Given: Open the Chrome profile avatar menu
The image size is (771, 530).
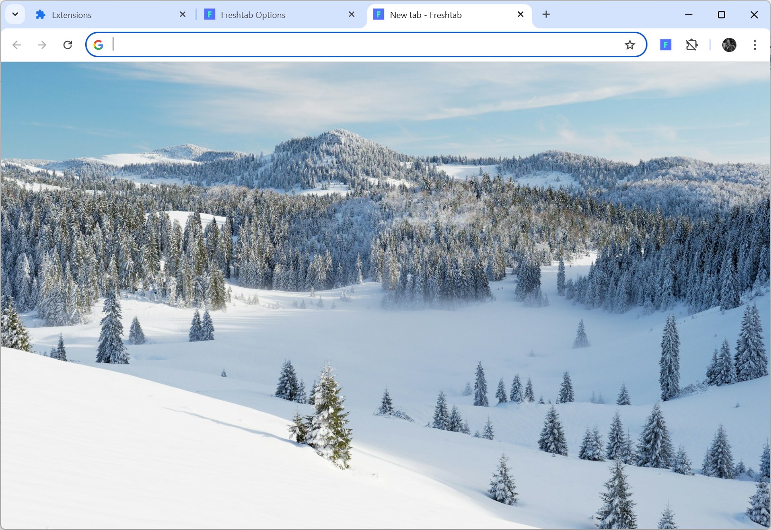Looking at the screenshot, I should tap(729, 44).
